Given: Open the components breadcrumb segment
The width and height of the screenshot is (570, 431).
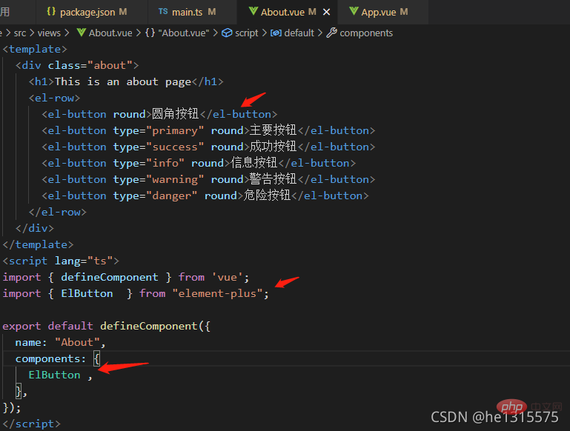Looking at the screenshot, I should coord(366,33).
